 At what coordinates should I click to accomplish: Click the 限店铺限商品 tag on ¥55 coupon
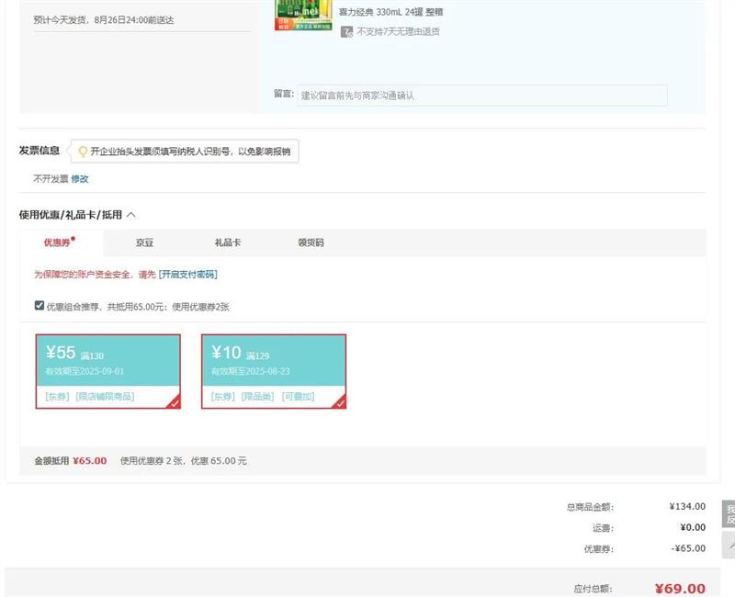coord(105,397)
